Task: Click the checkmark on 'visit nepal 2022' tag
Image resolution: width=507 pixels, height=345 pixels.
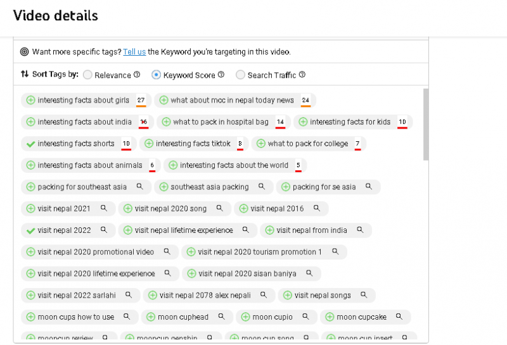Action: (30, 230)
